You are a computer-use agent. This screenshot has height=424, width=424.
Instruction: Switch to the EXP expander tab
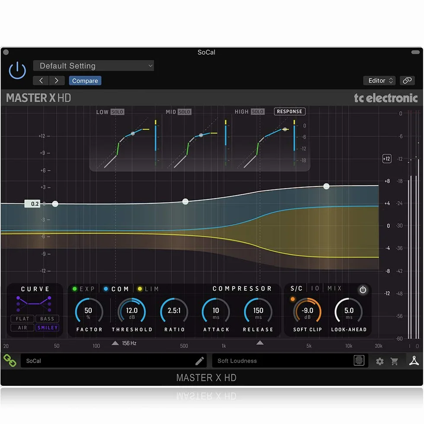tap(84, 289)
